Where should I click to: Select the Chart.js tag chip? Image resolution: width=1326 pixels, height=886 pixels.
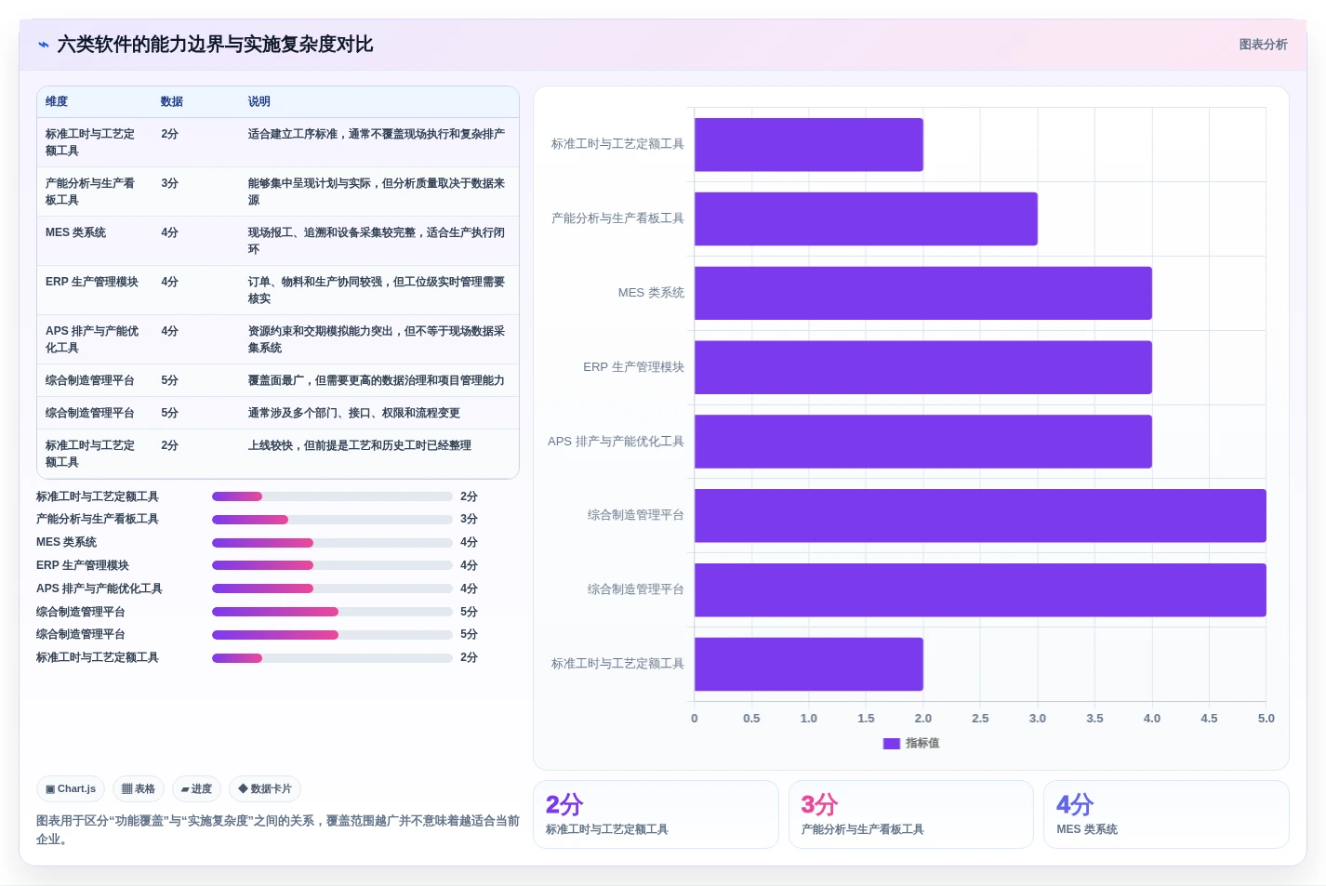(x=71, y=789)
